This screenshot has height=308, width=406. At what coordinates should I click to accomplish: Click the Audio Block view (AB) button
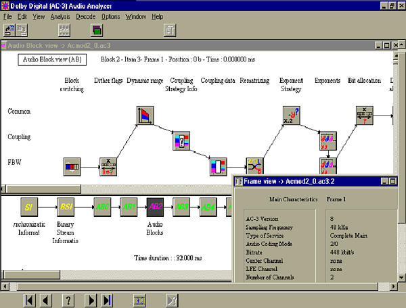tap(52, 59)
